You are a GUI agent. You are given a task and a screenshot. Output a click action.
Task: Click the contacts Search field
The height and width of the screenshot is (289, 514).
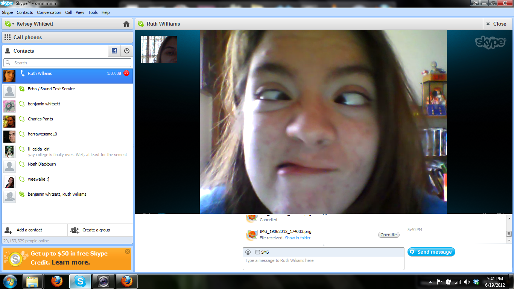[x=68, y=63]
